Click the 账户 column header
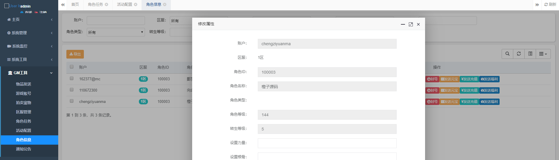Viewport: 559px width, 160px height. coord(83,67)
